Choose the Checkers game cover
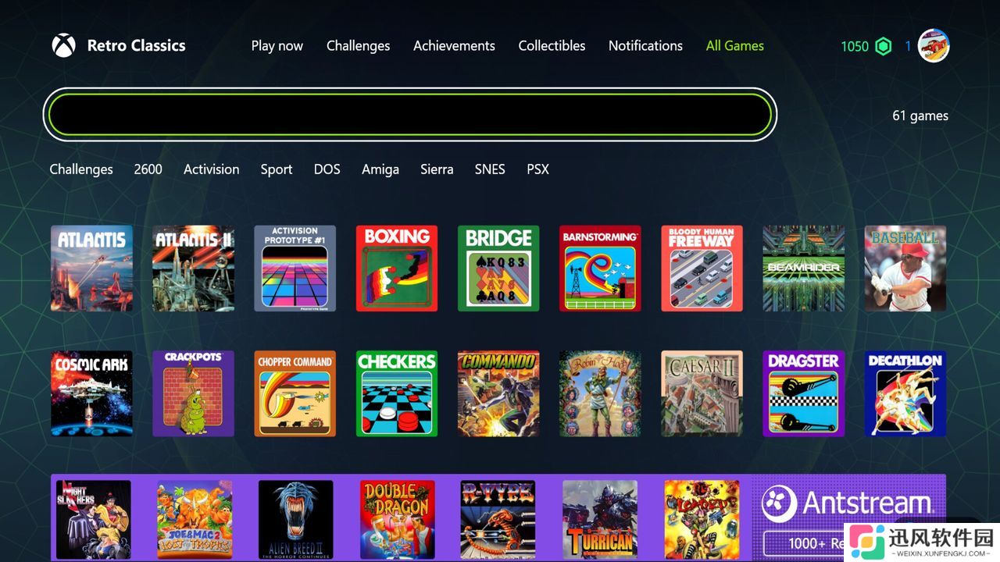Viewport: 1000px width, 562px height. point(397,393)
